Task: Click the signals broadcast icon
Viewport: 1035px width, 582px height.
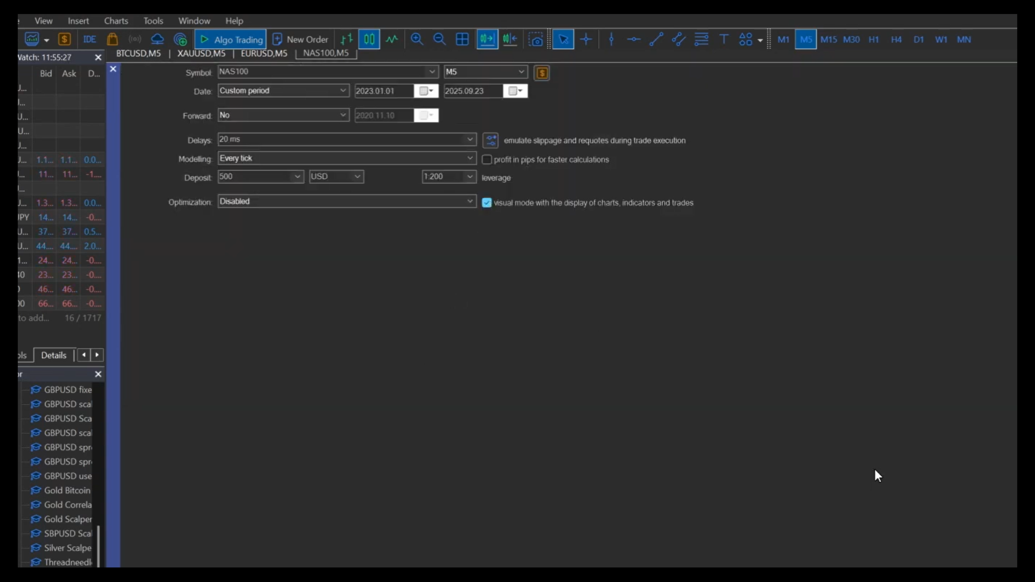Action: [135, 39]
